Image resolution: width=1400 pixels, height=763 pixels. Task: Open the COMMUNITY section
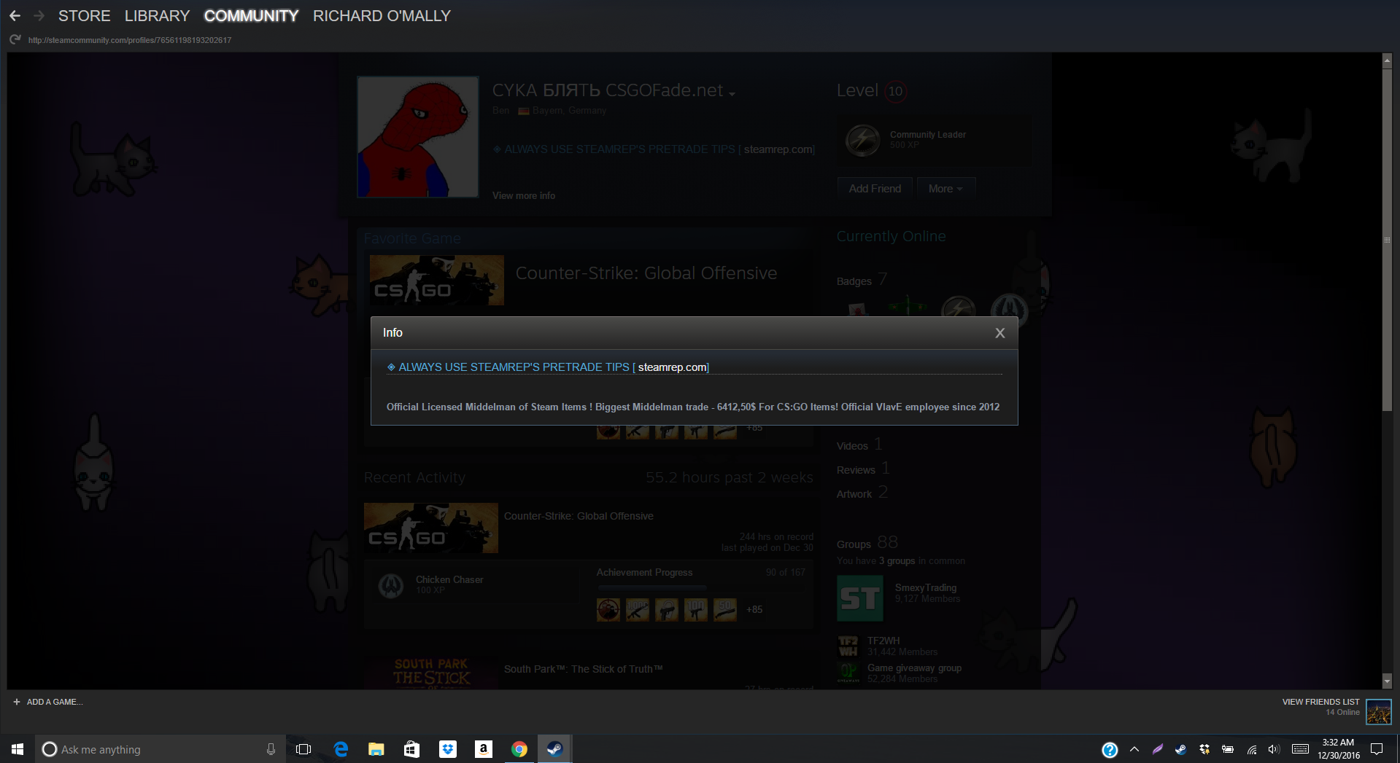pyautogui.click(x=251, y=15)
